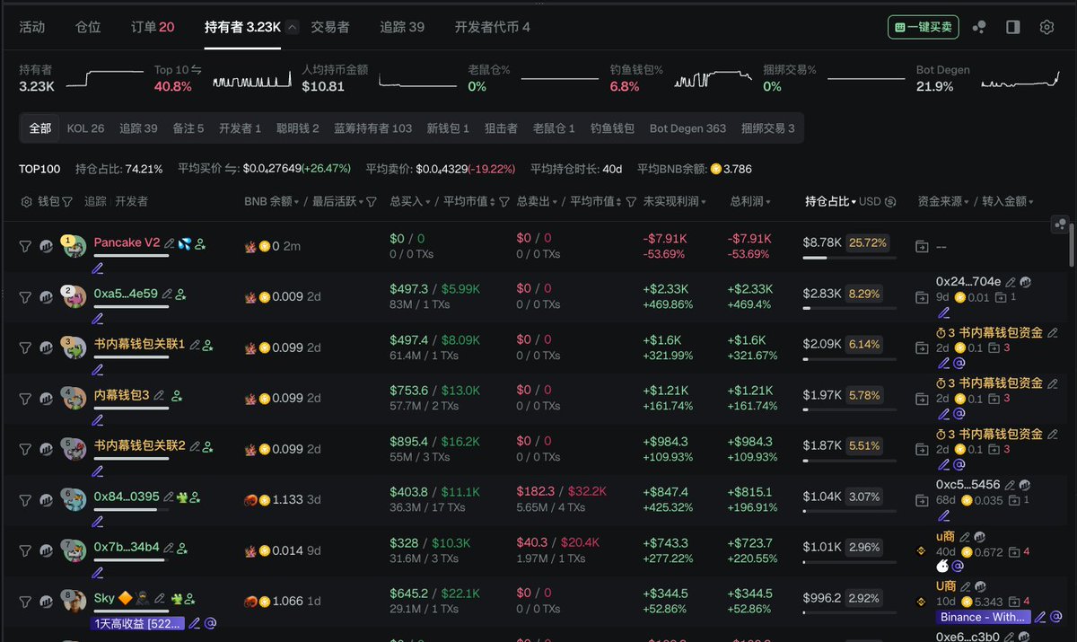Open chart icon for Pancake V2 row
This screenshot has height=642, width=1077.
[45, 246]
